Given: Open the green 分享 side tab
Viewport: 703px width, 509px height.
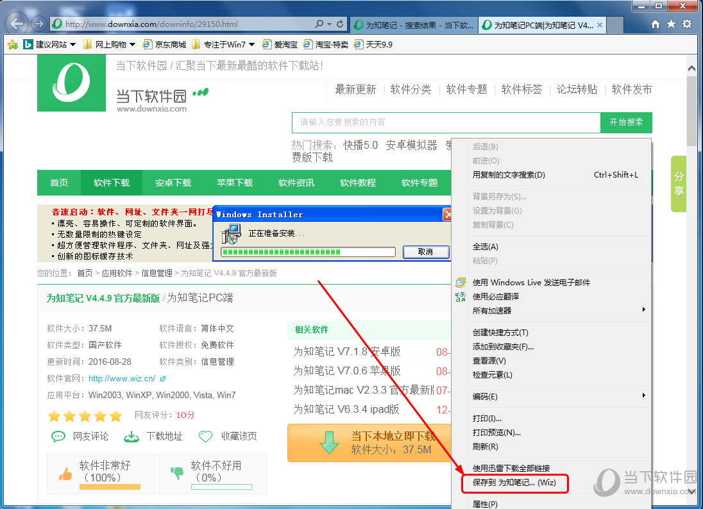Looking at the screenshot, I should pyautogui.click(x=679, y=184).
